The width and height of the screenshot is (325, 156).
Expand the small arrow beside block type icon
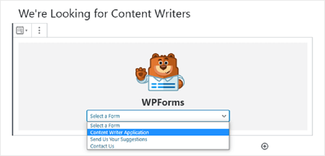tap(26, 30)
